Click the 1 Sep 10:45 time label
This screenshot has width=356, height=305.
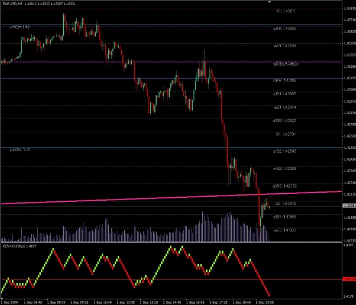103,303
